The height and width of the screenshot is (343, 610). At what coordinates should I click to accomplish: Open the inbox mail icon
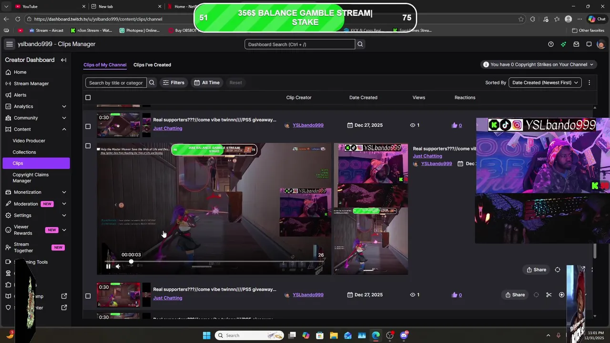pyautogui.click(x=576, y=44)
